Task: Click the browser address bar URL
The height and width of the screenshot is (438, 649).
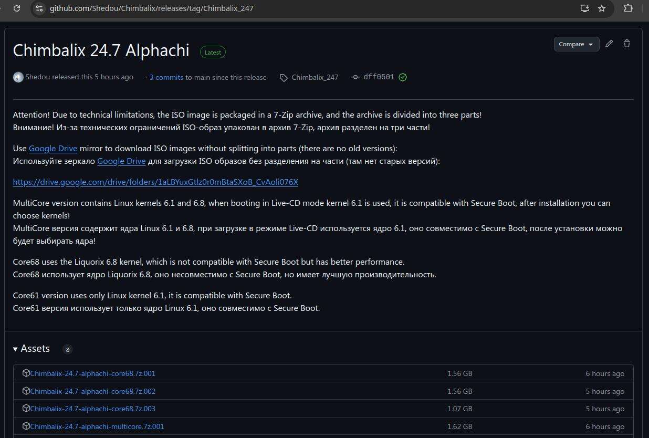Action: 152,8
